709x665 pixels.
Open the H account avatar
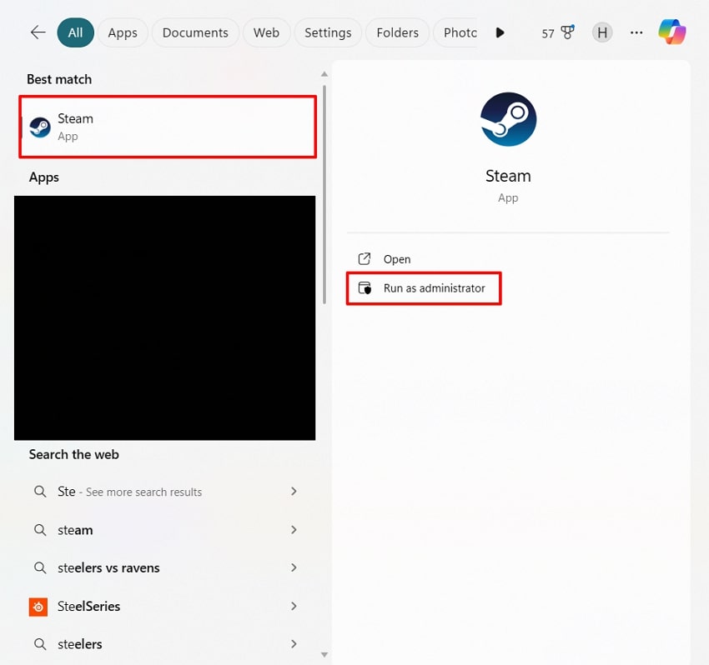[x=602, y=32]
